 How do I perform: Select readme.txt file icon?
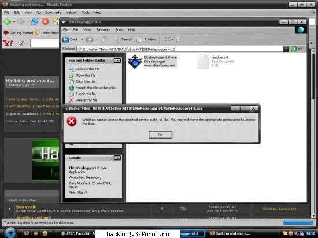(x=203, y=62)
